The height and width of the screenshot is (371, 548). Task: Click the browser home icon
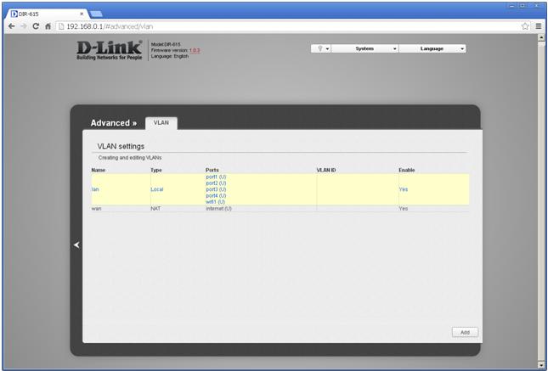click(48, 26)
